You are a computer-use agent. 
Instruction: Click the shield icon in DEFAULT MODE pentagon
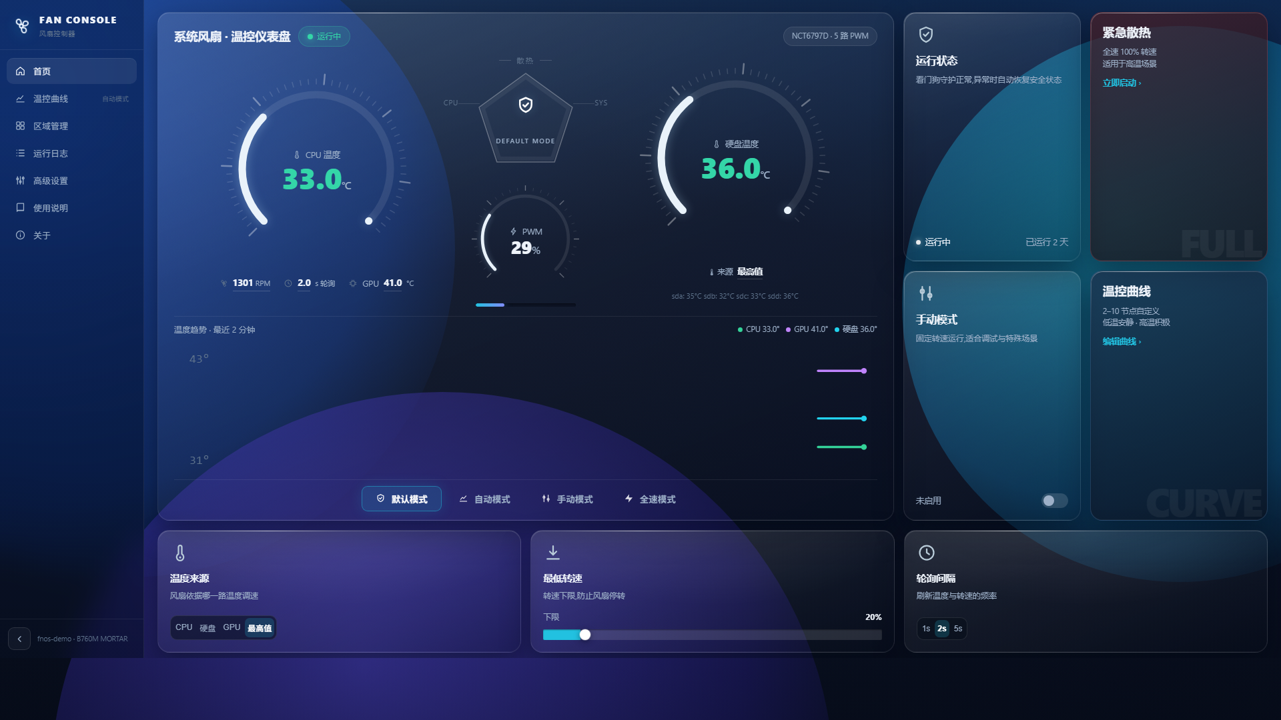[x=526, y=105]
